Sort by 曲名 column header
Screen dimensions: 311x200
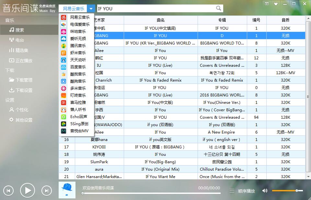[161, 20]
